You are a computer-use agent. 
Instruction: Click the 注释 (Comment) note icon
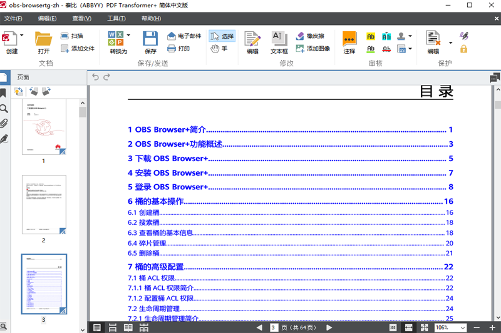(x=349, y=39)
